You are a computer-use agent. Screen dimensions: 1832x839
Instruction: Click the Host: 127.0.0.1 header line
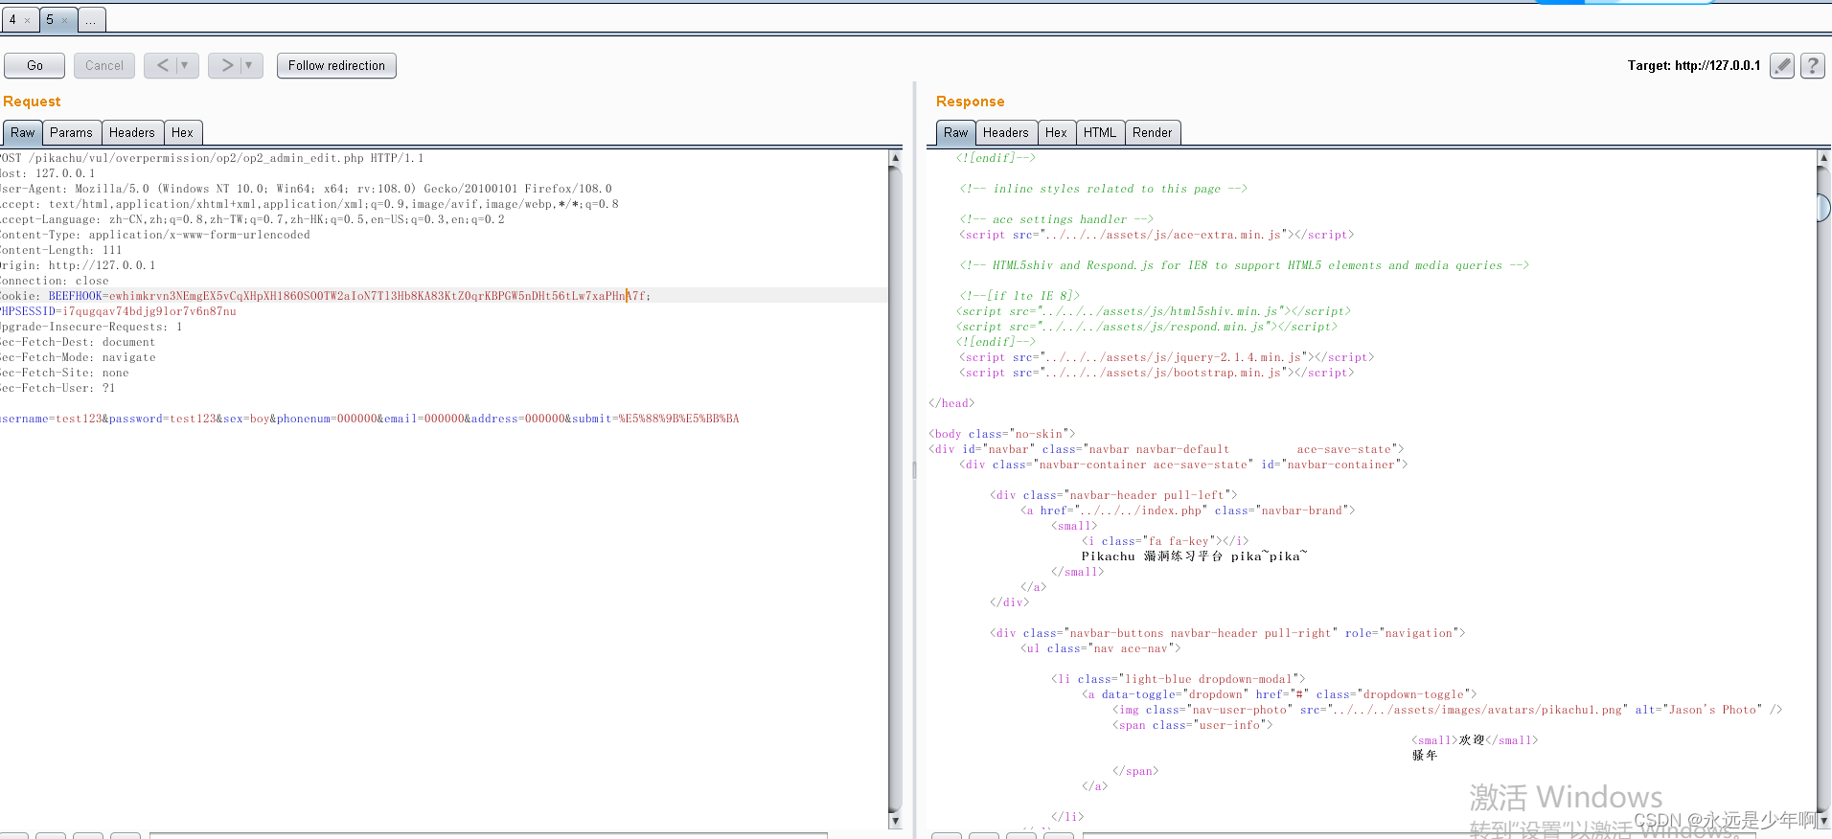tap(48, 173)
